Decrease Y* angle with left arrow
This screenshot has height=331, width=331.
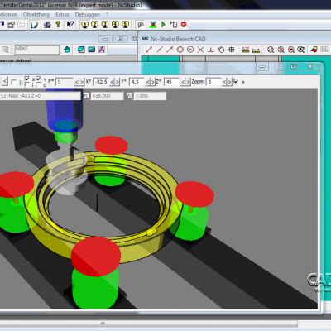coord(148,82)
